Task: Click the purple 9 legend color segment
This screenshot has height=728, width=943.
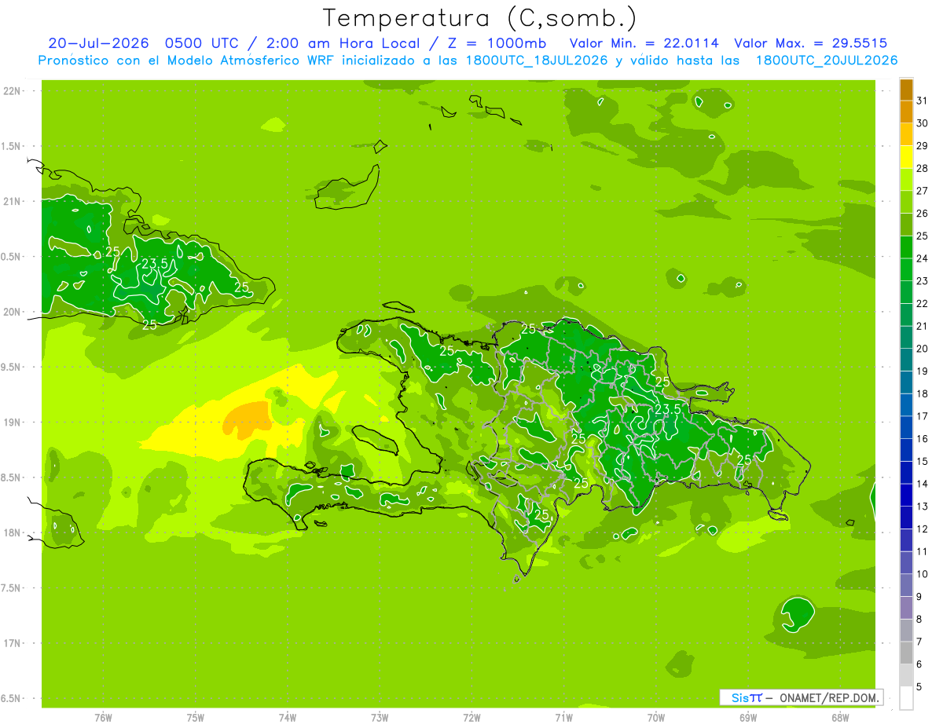Action: 906,586
